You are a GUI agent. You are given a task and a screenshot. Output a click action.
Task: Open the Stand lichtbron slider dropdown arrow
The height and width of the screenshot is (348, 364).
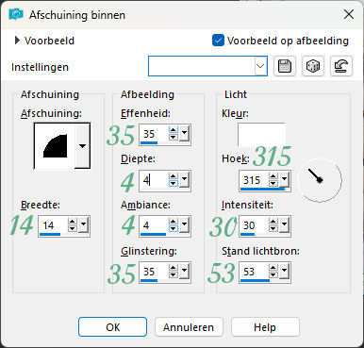(x=285, y=271)
